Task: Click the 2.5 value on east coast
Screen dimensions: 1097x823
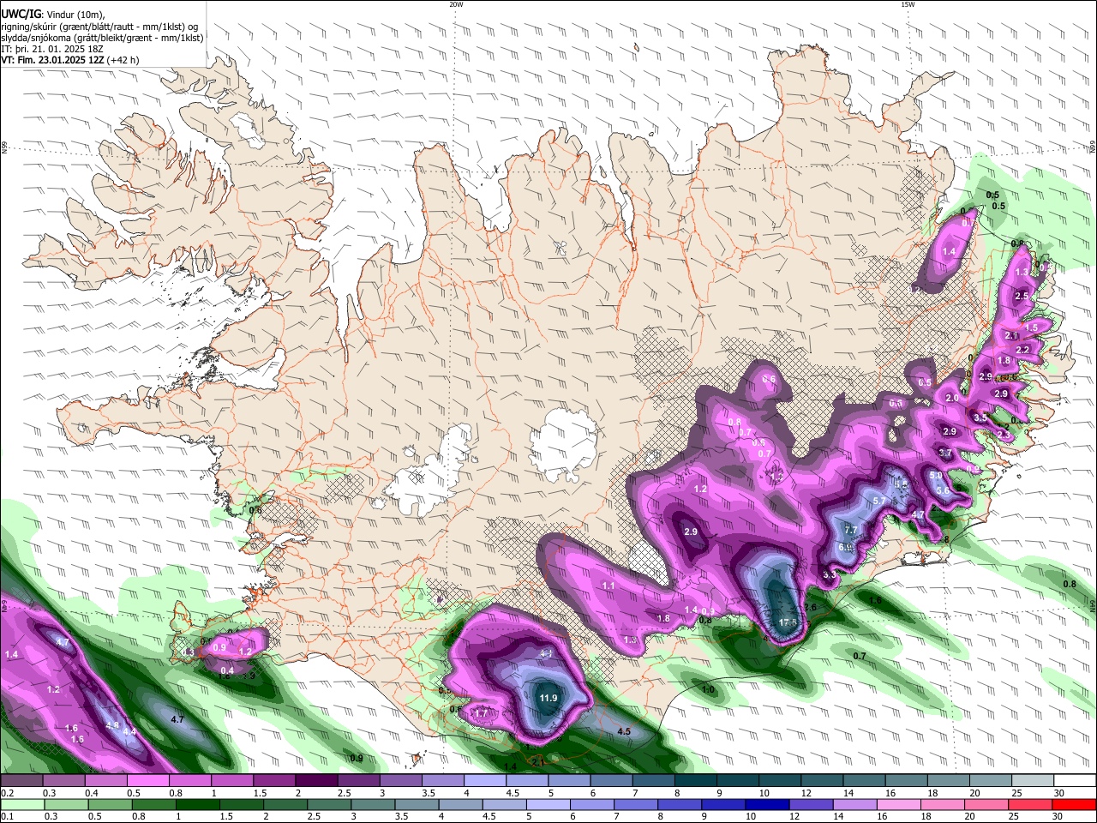Action: click(1022, 296)
